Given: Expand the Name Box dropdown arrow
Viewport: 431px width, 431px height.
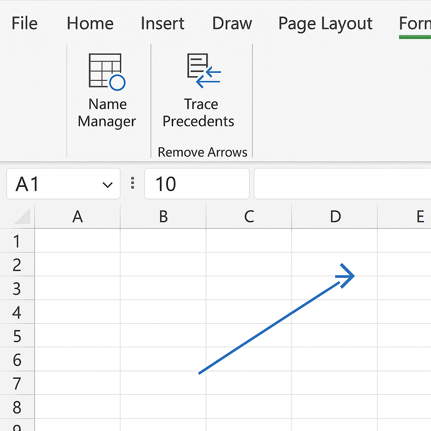Looking at the screenshot, I should tap(108, 184).
